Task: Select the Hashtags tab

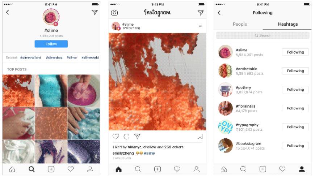Action: point(288,24)
